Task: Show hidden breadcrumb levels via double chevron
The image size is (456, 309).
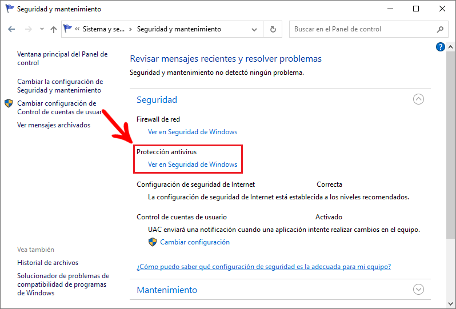Action: tap(77, 29)
